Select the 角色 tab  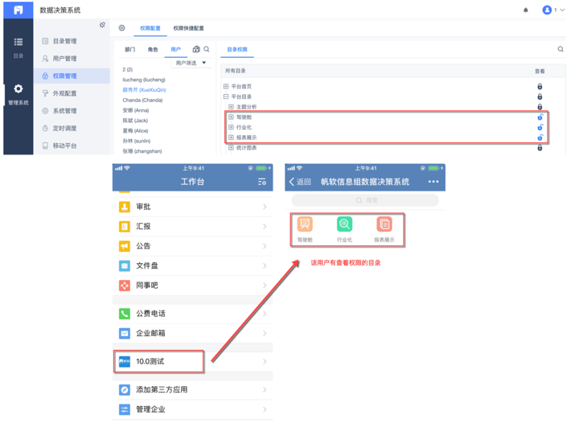(x=153, y=49)
